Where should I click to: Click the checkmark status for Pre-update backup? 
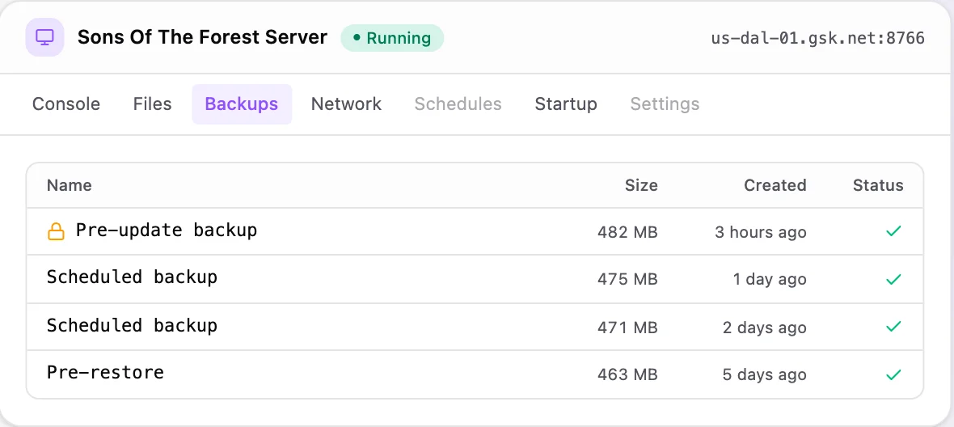pyautogui.click(x=893, y=231)
